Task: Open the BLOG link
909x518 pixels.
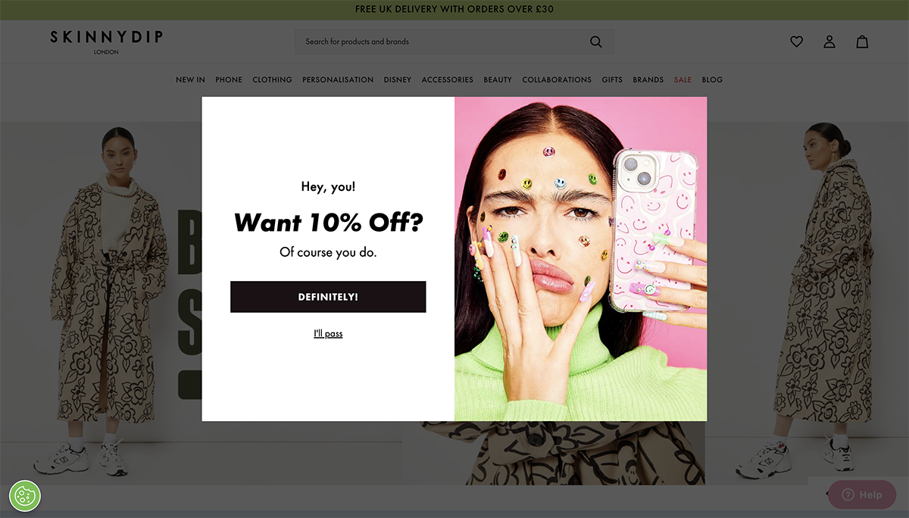Action: 712,80
